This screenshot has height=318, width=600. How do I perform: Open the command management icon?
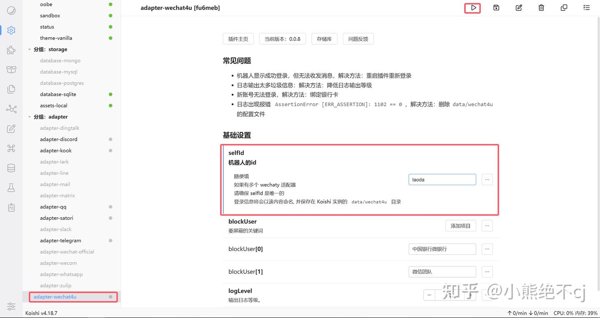(11, 149)
